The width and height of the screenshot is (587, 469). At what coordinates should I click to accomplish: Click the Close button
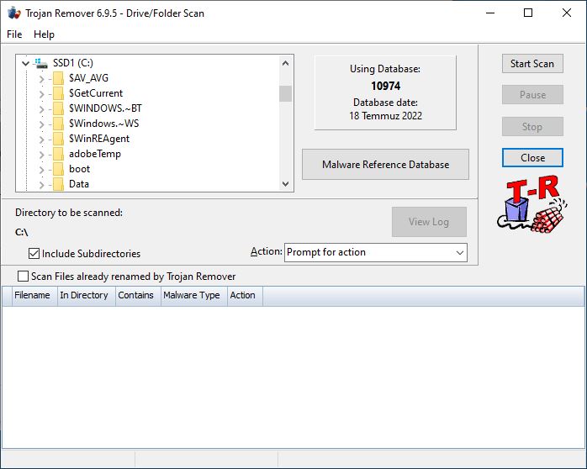[x=532, y=157]
